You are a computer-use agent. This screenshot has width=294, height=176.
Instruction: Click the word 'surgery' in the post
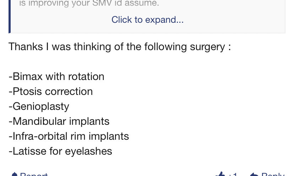point(207,47)
